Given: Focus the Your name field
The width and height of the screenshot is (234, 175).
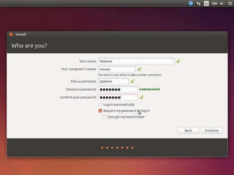Looking at the screenshot, I should (x=136, y=61).
